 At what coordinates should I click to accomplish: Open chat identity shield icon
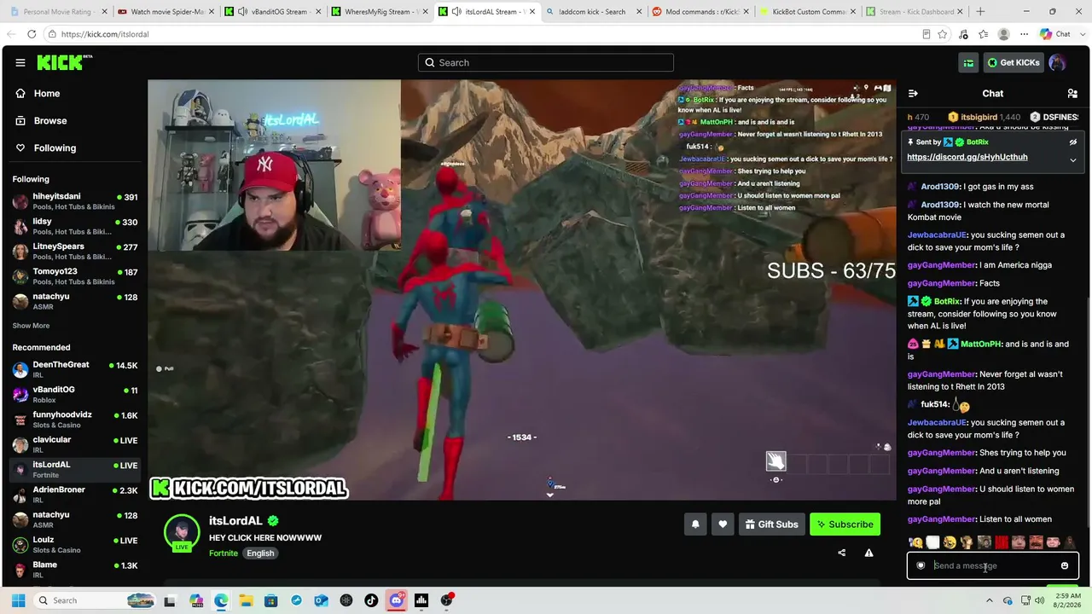pos(921,565)
